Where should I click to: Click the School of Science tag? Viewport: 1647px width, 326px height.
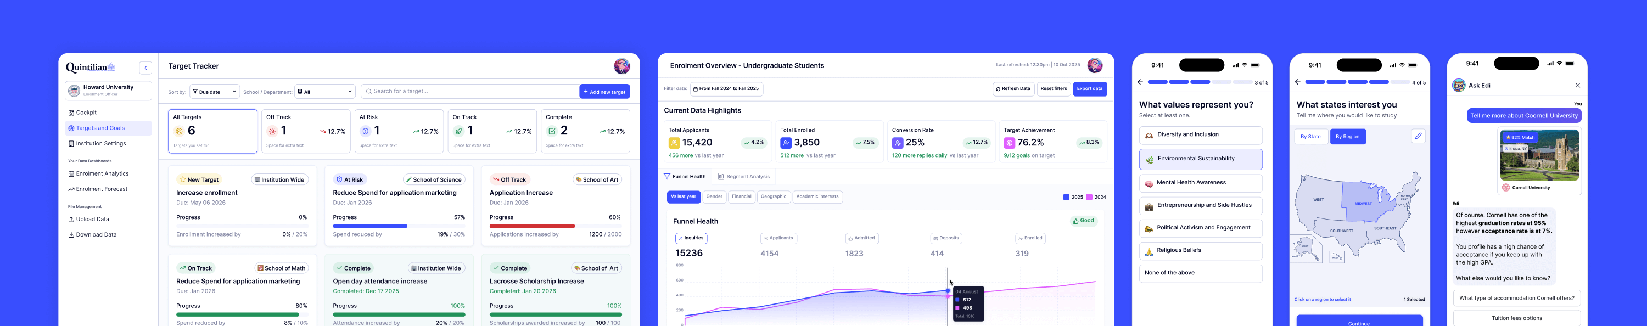(434, 179)
